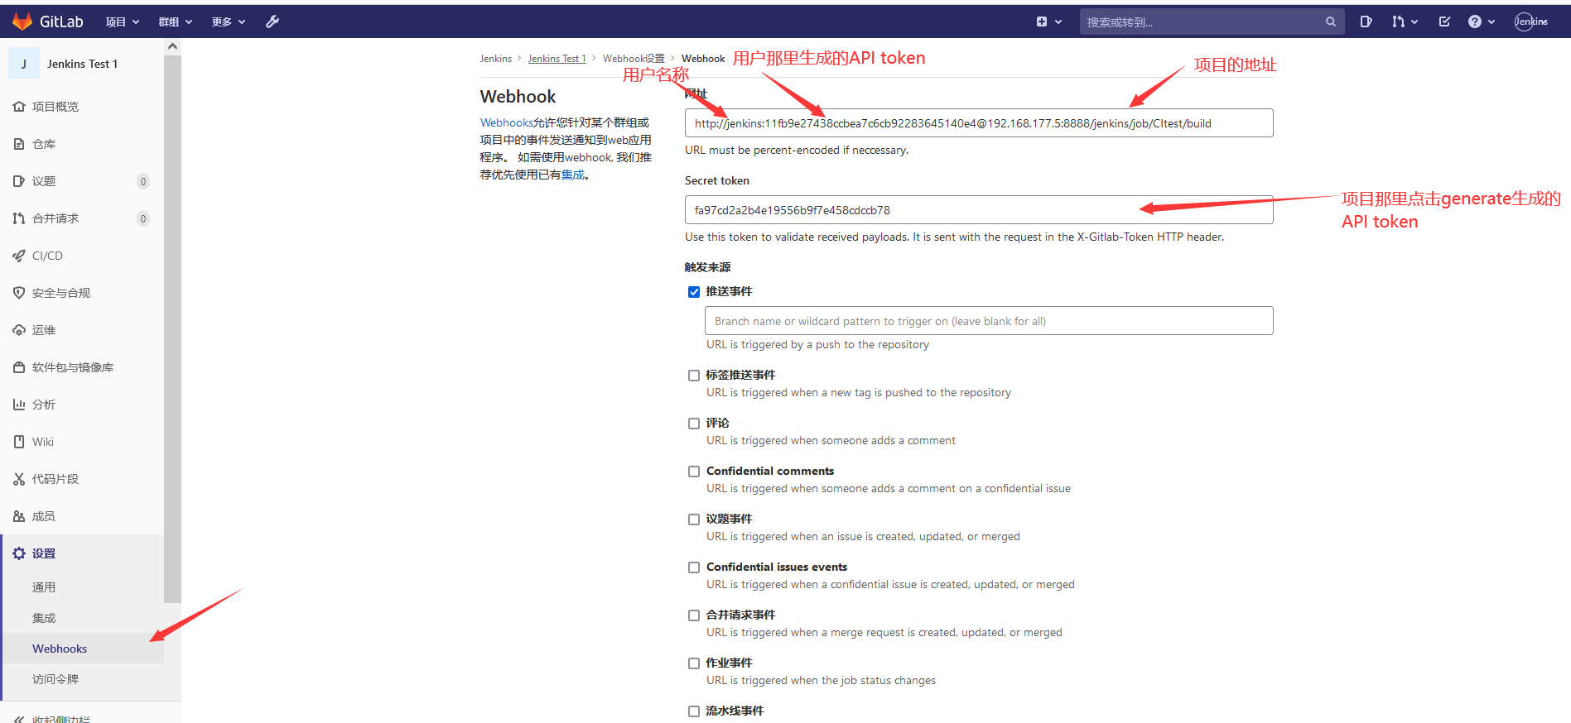Open the 通用 settings submenu item
The image size is (1571, 723).
tap(44, 587)
